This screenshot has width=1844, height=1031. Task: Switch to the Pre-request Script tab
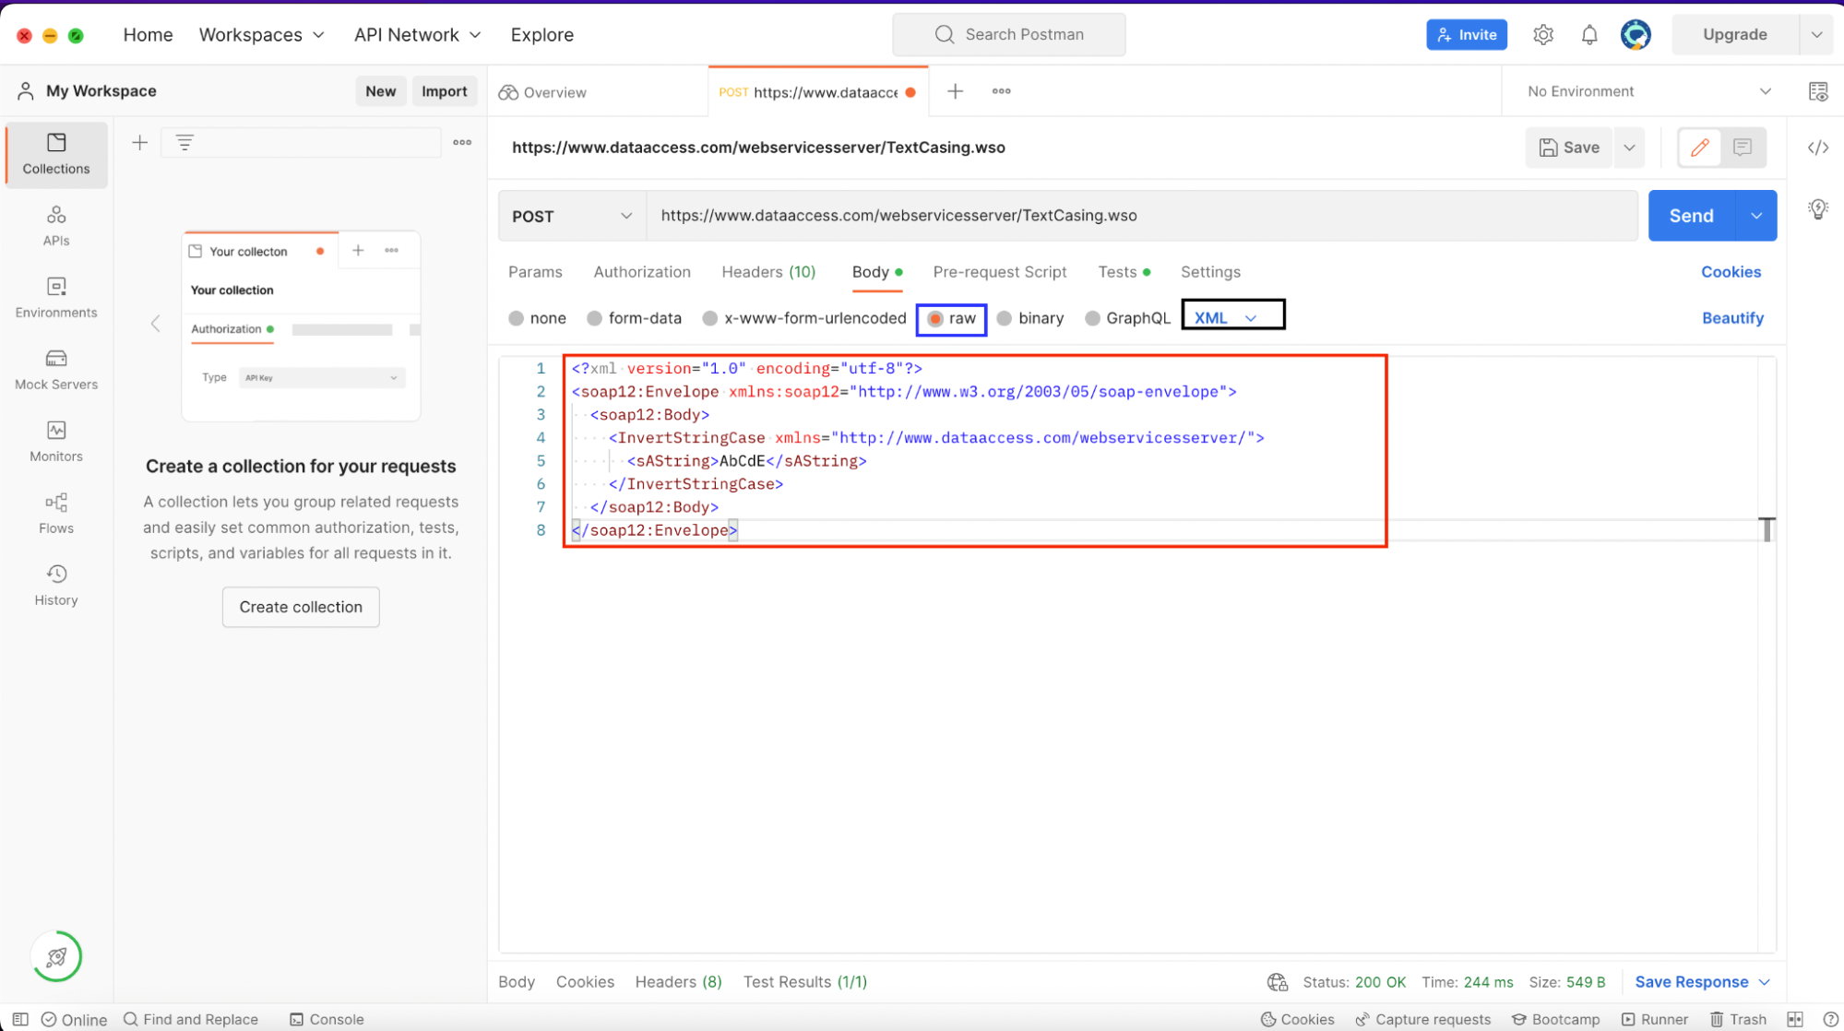(1001, 271)
